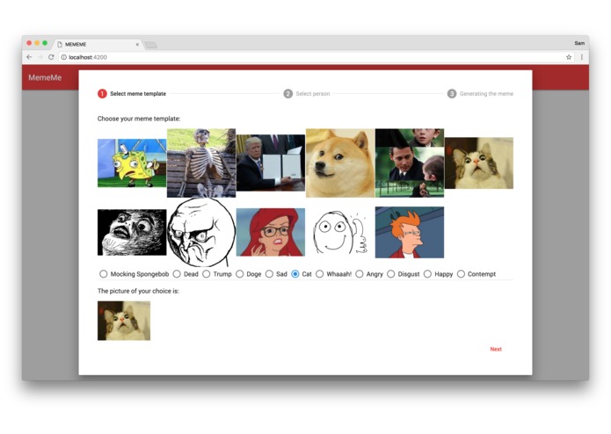Click the thumbs-up happy face drawing
The image size is (611, 434).
(340, 233)
